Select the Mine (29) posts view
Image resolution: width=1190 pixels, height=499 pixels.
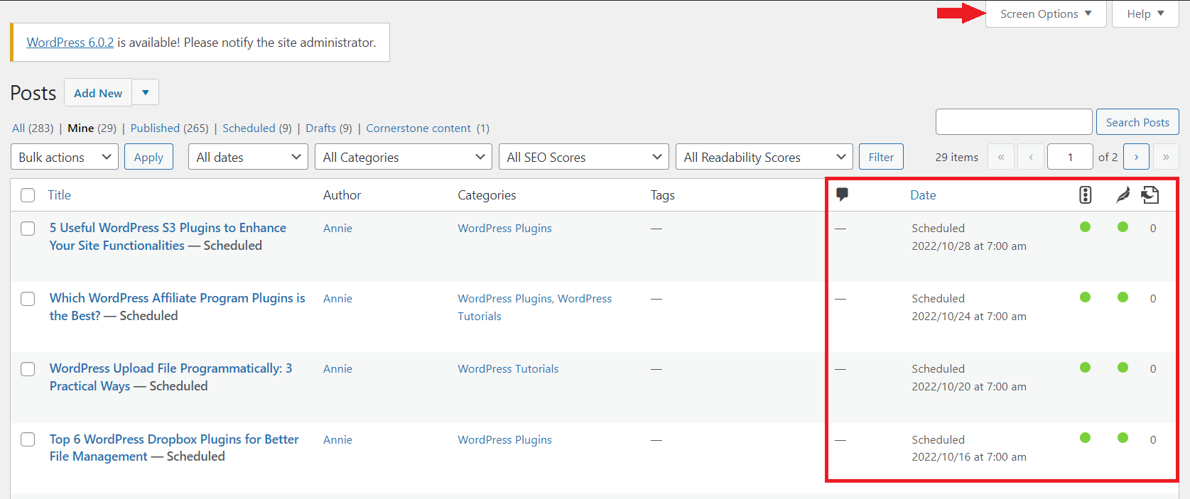pyautogui.click(x=92, y=128)
